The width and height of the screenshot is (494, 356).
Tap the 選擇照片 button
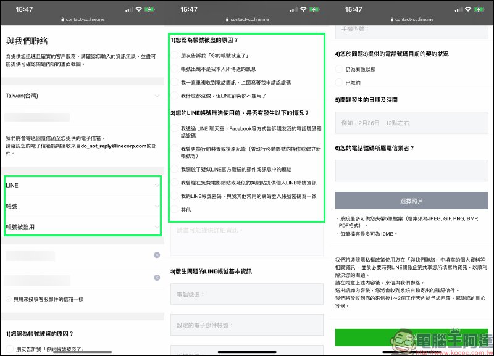[x=411, y=201]
